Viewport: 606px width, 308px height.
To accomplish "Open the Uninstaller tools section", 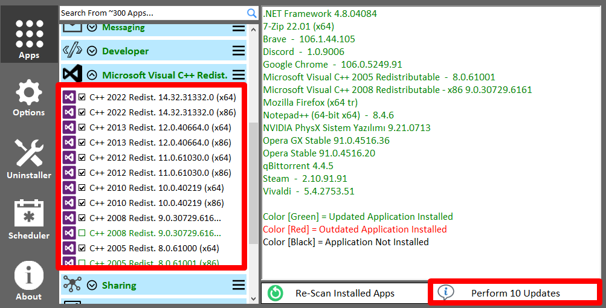I will (x=29, y=159).
